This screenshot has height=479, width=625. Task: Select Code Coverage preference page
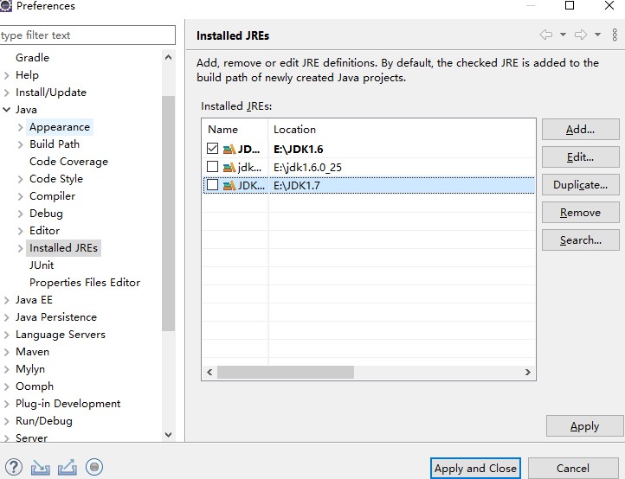[68, 162]
